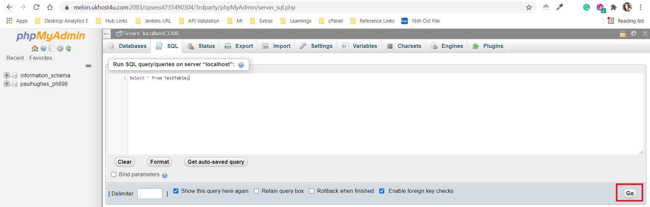Click the chain link icon in navigation panel
The width and height of the screenshot is (650, 207).
(88, 66)
